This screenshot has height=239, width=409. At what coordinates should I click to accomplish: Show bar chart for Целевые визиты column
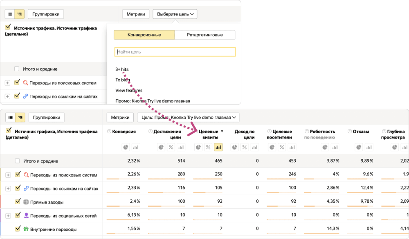pyautogui.click(x=218, y=147)
